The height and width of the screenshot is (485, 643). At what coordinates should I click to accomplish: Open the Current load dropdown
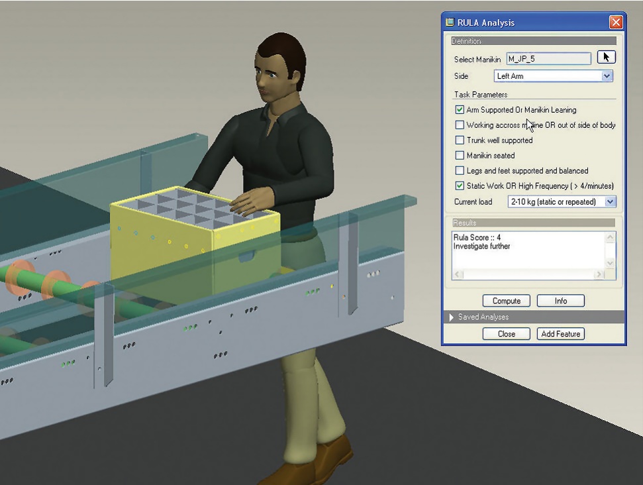(x=610, y=201)
